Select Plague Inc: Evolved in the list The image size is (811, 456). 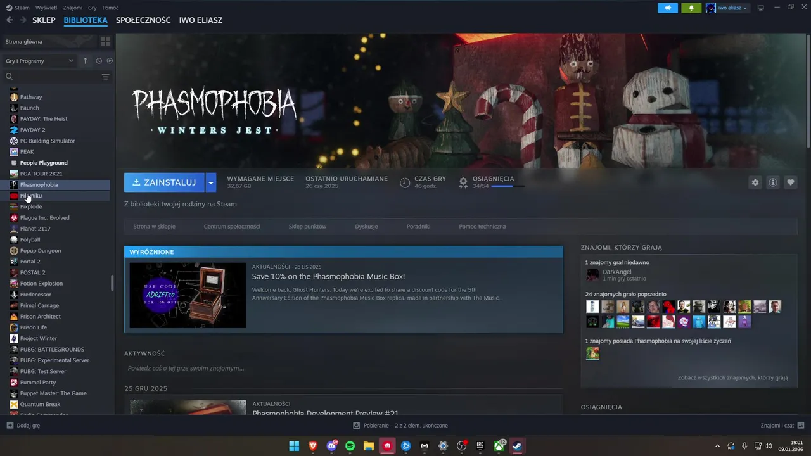[44, 218]
